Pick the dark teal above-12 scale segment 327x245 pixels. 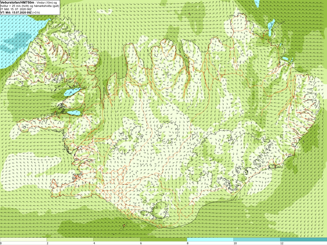click(303, 239)
